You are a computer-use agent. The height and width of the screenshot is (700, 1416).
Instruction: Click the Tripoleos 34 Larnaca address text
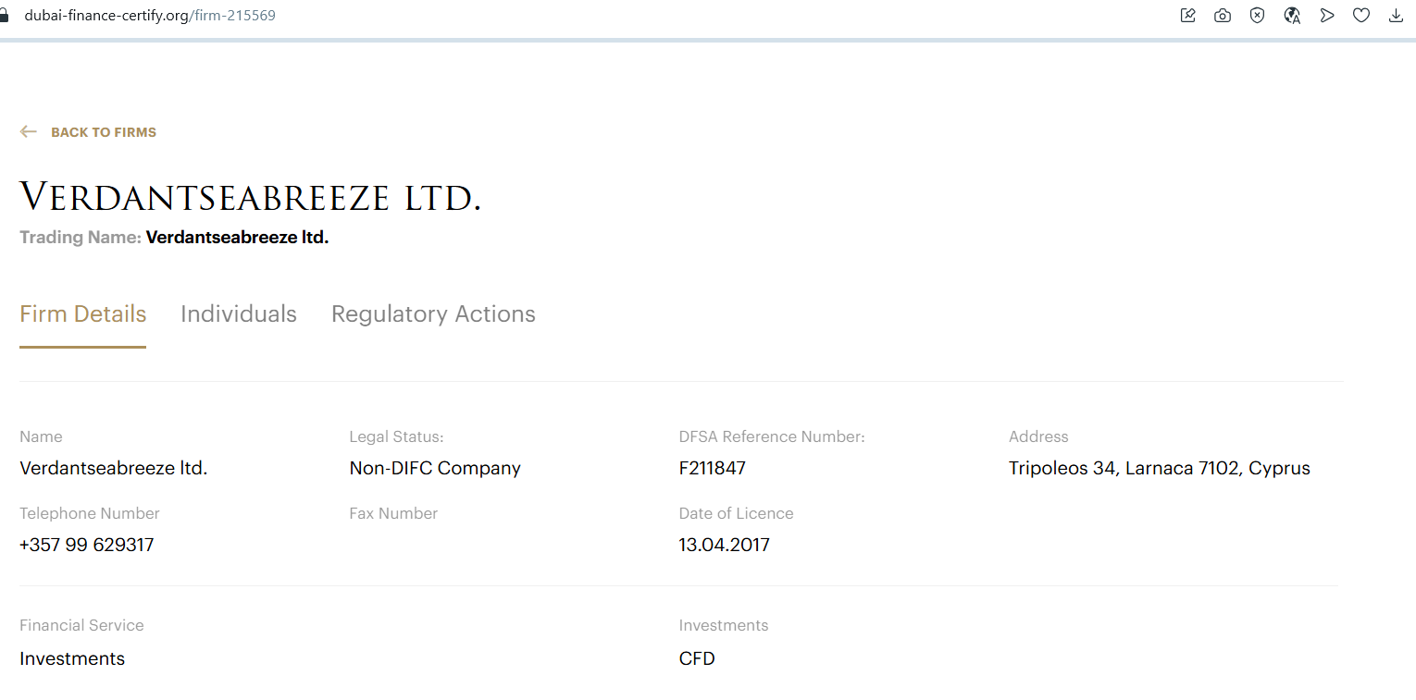[x=1159, y=468]
